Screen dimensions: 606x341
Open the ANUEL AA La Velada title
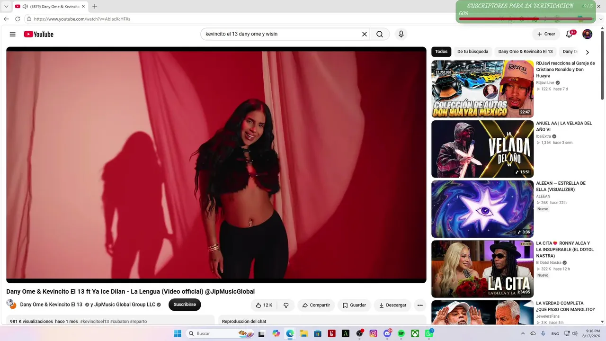(x=564, y=126)
